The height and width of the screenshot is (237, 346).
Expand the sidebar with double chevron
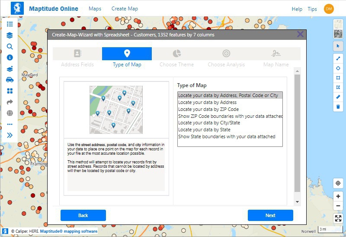click(x=10, y=135)
